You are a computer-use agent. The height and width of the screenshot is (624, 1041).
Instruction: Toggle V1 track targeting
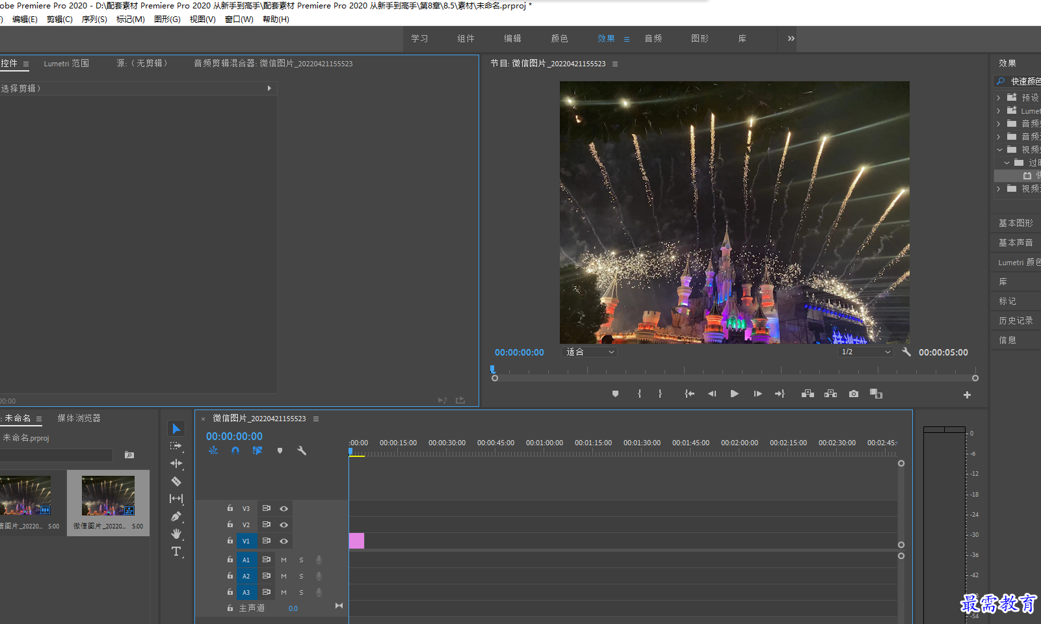click(246, 541)
